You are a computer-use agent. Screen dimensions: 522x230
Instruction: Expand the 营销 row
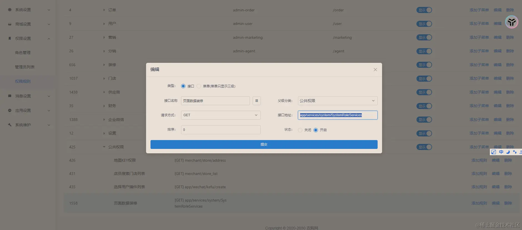pos(104,37)
